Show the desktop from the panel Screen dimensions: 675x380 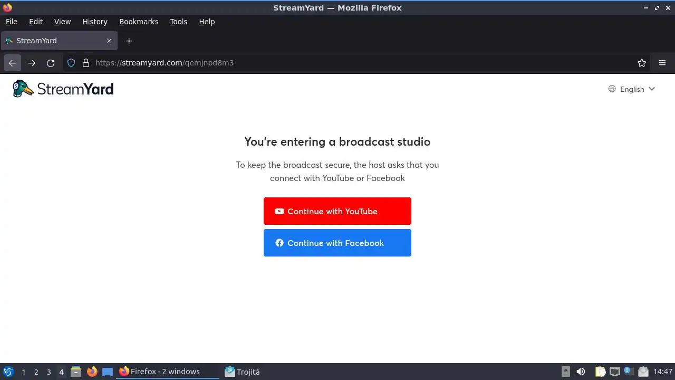click(108, 372)
